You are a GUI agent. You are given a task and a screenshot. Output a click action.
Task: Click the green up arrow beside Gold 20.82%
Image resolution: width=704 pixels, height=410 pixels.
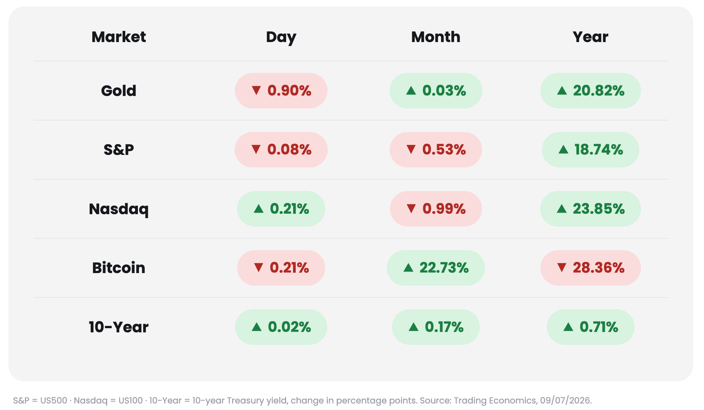click(562, 91)
